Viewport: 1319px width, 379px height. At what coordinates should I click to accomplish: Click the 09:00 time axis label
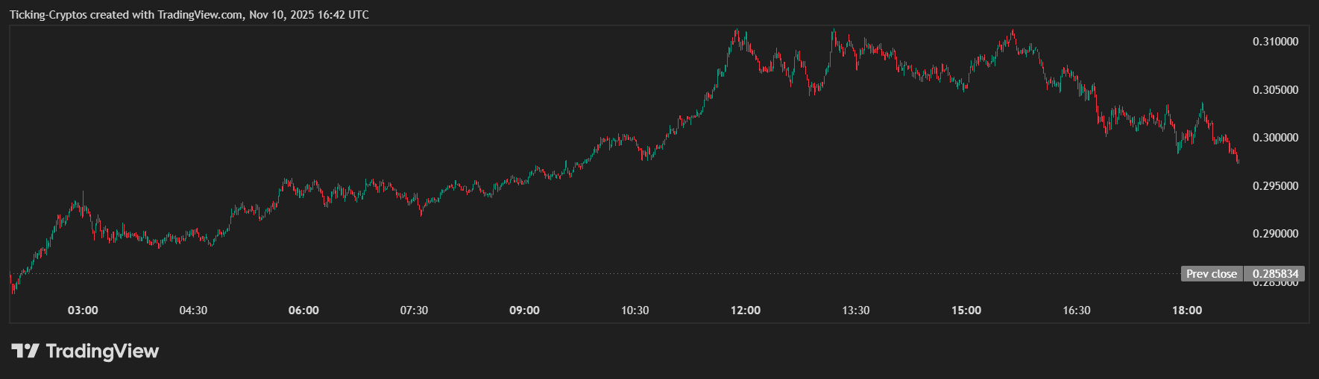(524, 310)
